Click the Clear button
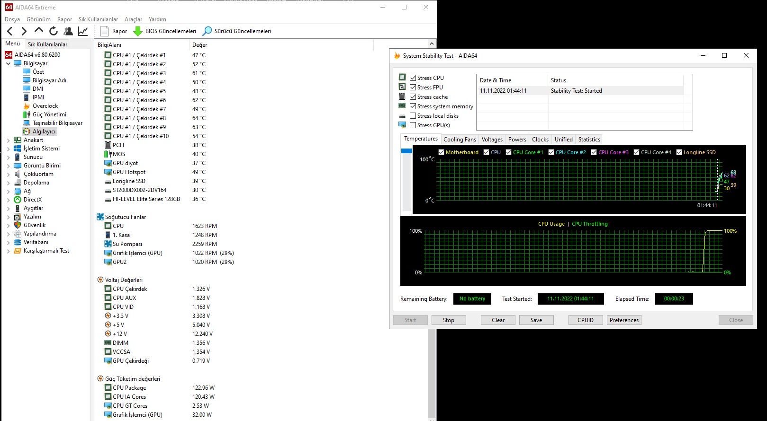This screenshot has width=767, height=421. 498,320
